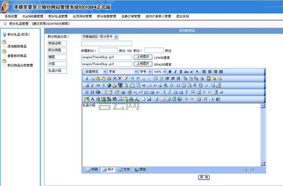Switch editor to 预览 preview mode
This screenshot has height=186, width=283.
140,169
